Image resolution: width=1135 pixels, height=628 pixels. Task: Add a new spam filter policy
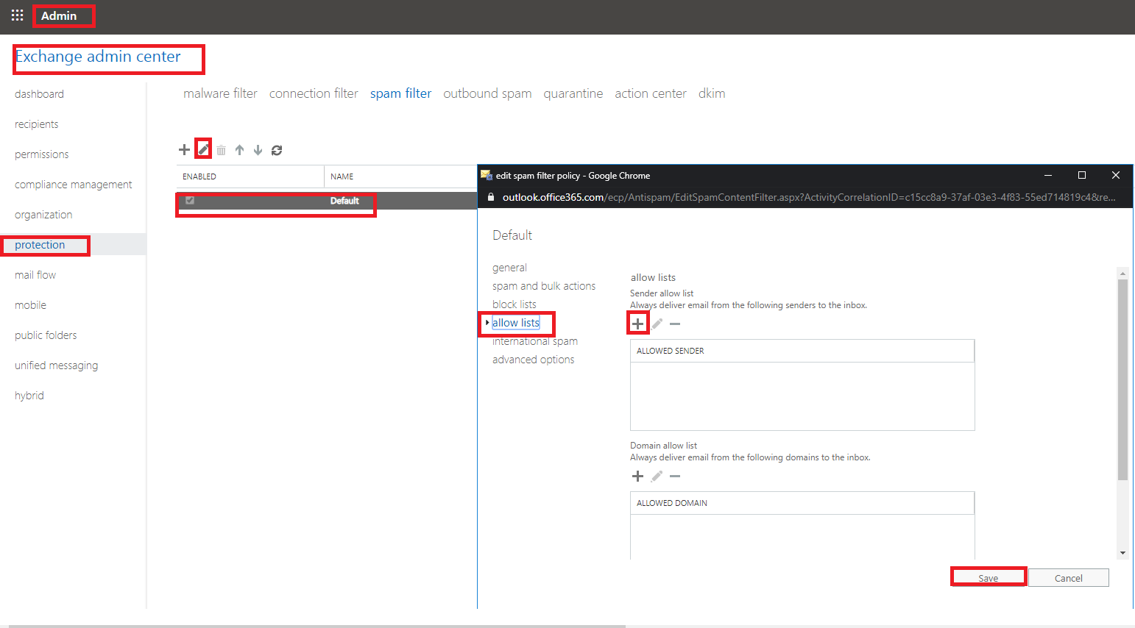pyautogui.click(x=184, y=150)
